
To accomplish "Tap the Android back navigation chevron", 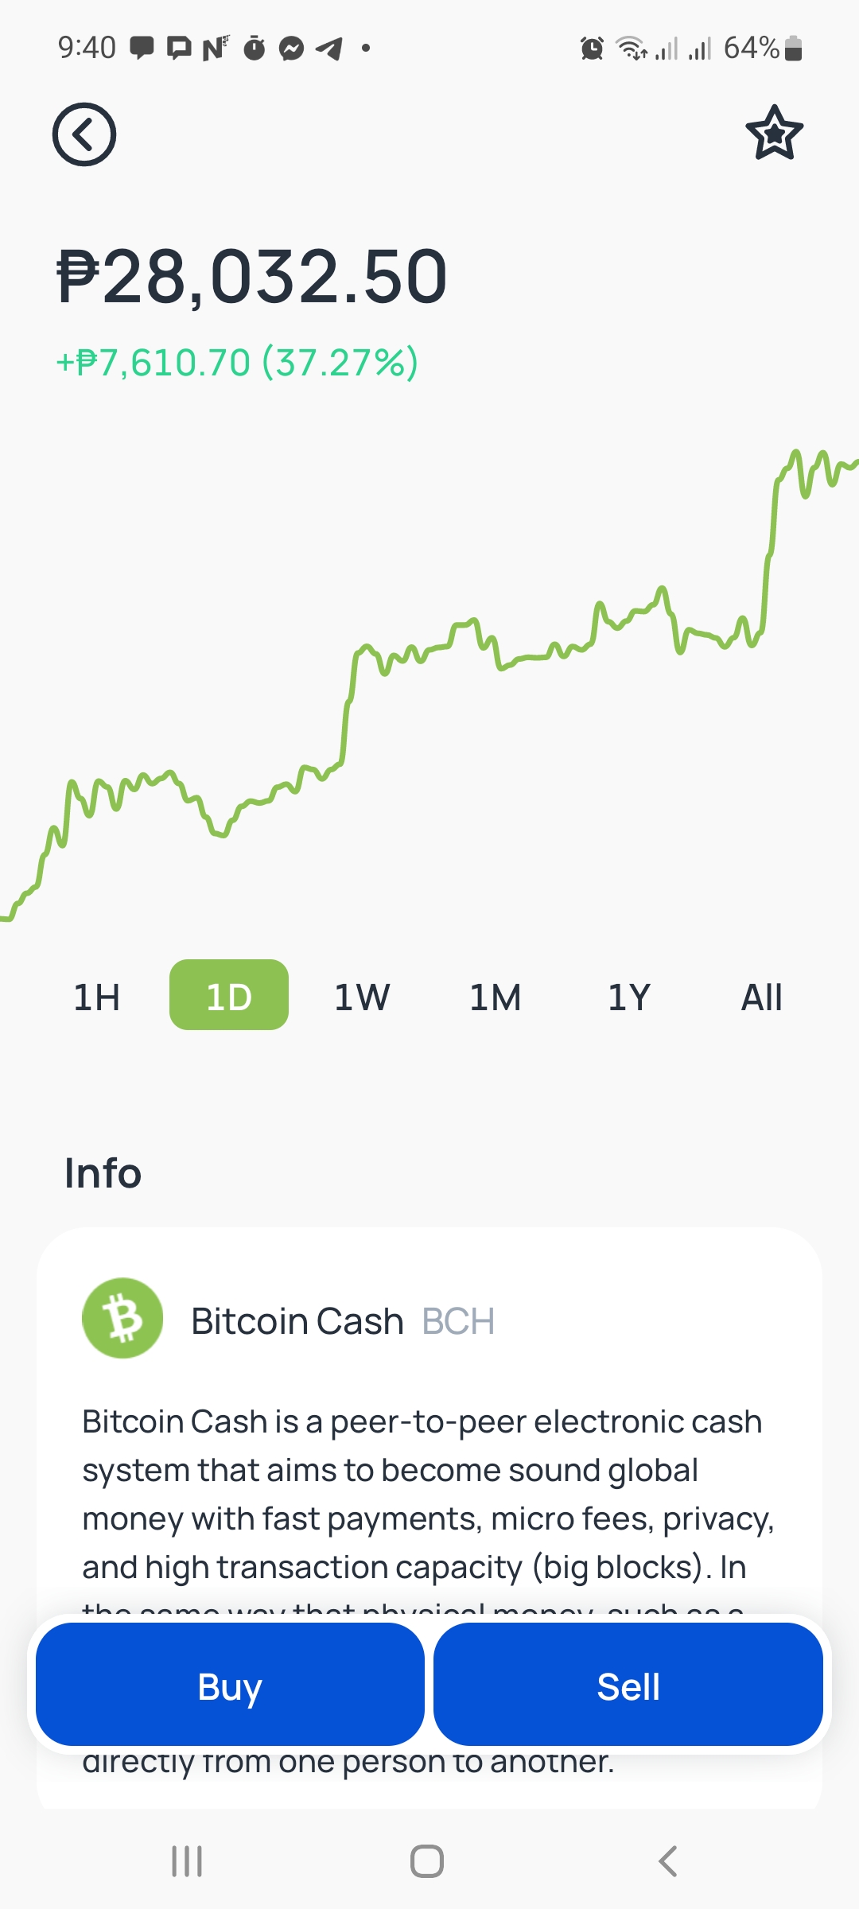I will (x=668, y=1861).
